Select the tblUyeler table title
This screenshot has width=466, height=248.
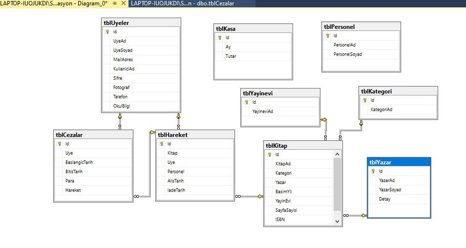point(141,23)
